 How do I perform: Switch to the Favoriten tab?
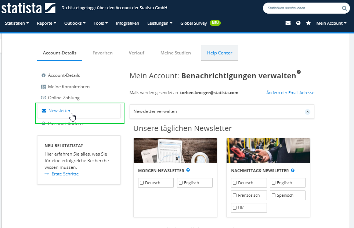(102, 53)
